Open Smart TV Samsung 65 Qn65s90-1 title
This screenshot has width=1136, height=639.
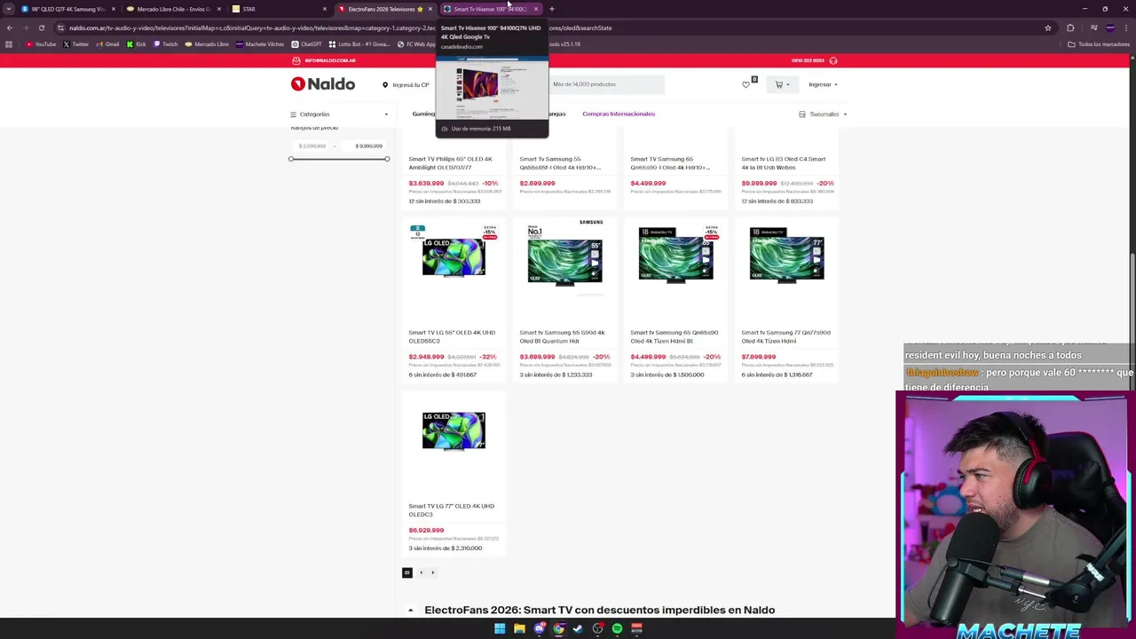click(670, 163)
